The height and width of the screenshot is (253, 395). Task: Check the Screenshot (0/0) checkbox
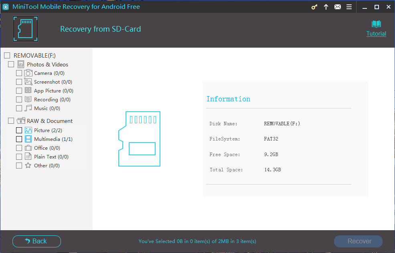coord(19,82)
